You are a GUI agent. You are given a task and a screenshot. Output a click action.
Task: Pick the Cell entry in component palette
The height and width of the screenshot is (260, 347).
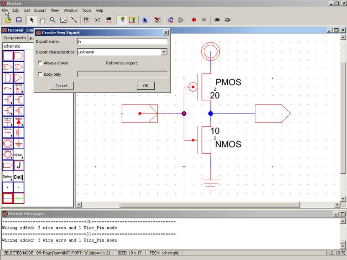[x=19, y=177]
